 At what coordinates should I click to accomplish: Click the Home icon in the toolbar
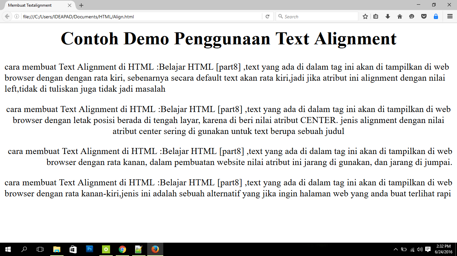[399, 16]
